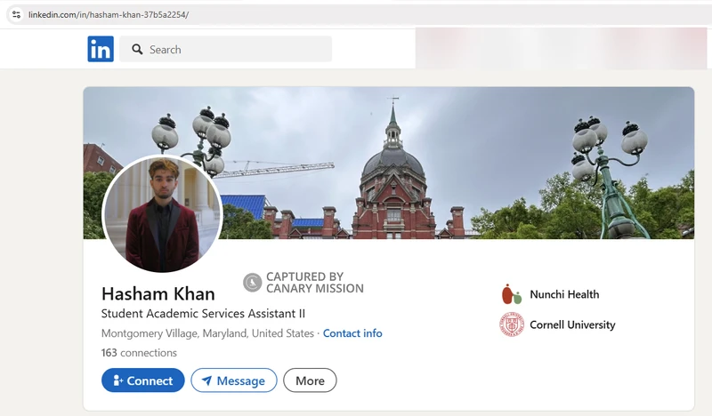Open the Nunchi Health company link
This screenshot has width=712, height=416.
(x=564, y=294)
